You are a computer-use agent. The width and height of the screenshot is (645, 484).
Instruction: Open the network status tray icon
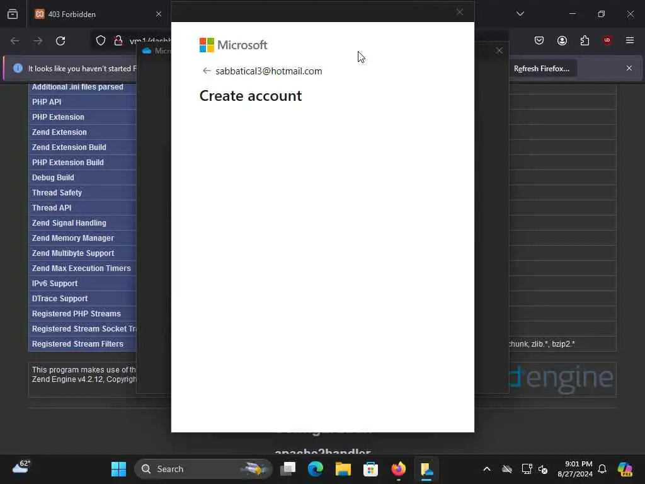[527, 469]
